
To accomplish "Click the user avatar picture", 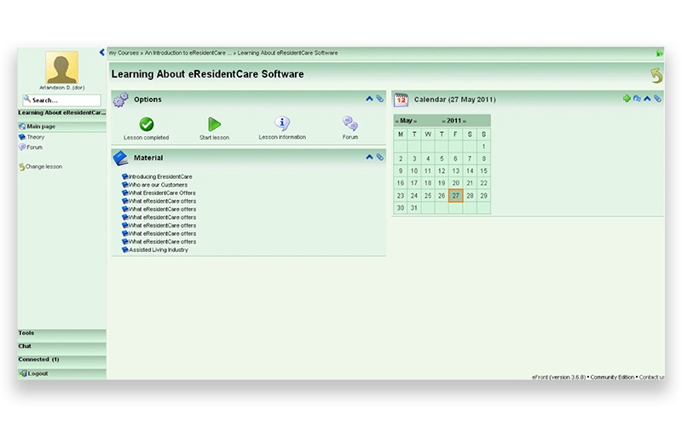I will tap(61, 67).
